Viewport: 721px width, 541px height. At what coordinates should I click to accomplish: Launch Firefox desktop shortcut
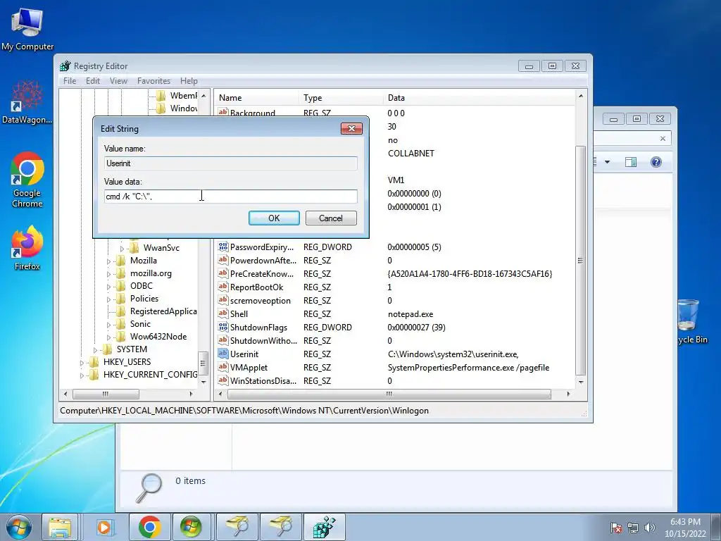click(27, 247)
